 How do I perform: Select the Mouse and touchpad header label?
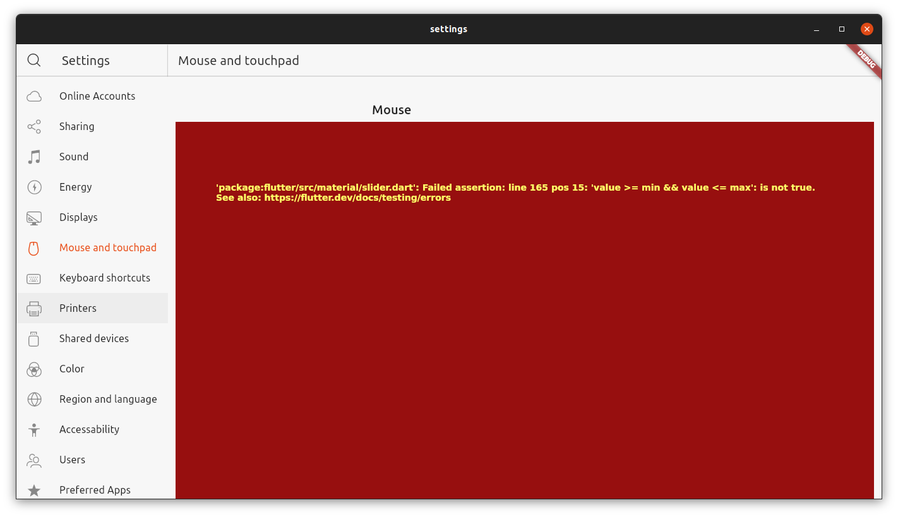238,61
